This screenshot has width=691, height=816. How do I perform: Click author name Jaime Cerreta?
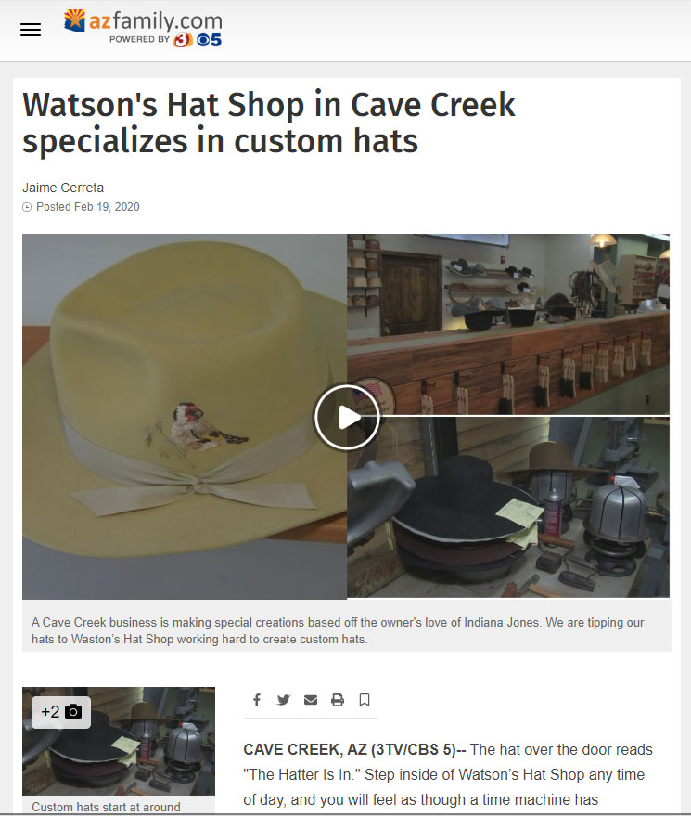point(63,188)
